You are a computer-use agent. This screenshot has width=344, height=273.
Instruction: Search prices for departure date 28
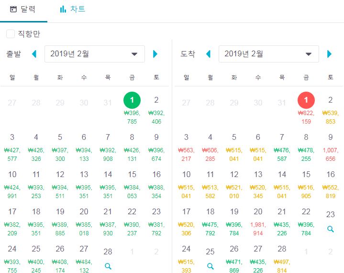pos(108,266)
